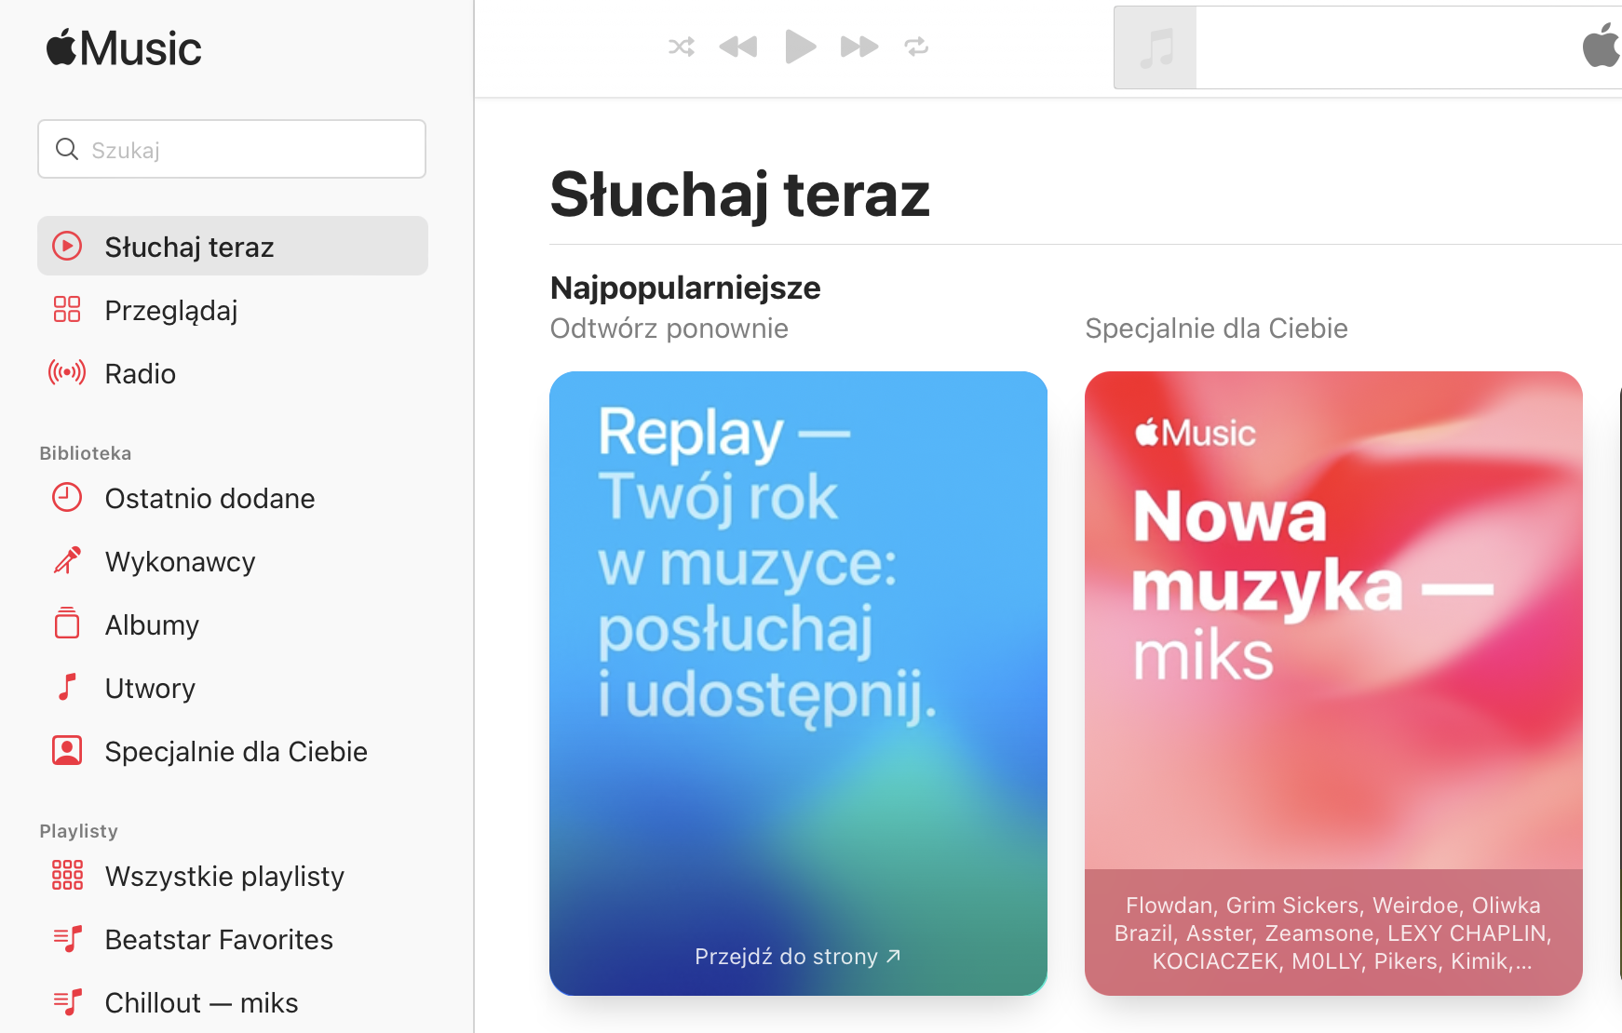The image size is (1622, 1033).
Task: Follow the Przejdź do strony link
Action: [798, 956]
